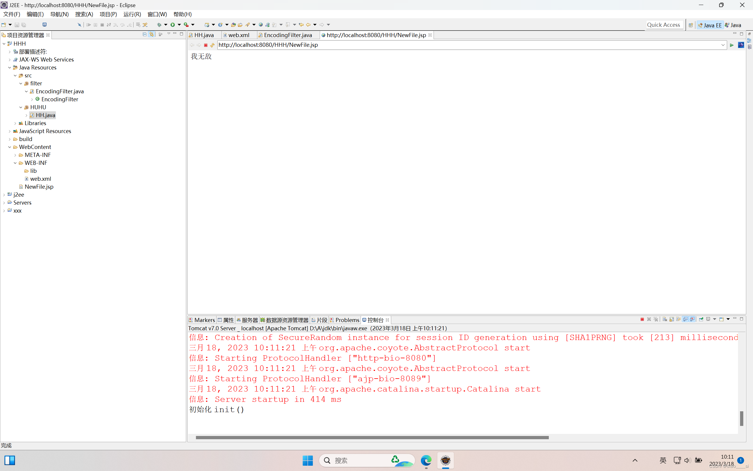
Task: Collapse all in project explorer
Action: (x=144, y=34)
